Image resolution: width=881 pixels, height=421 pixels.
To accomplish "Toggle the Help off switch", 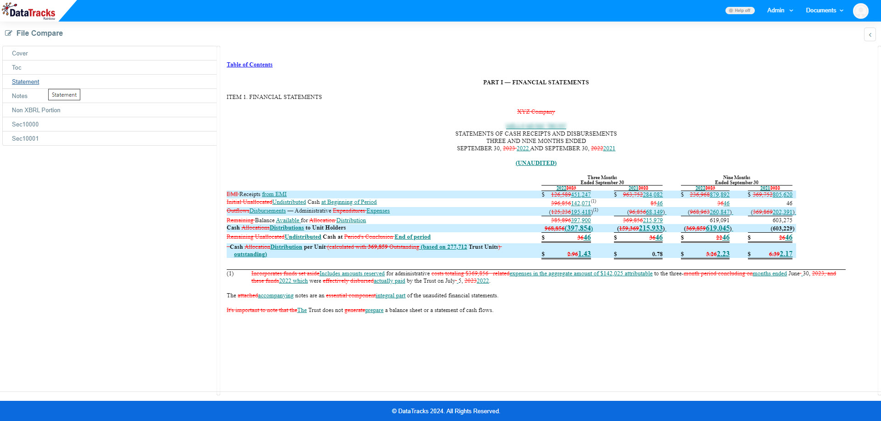I will click(x=740, y=11).
